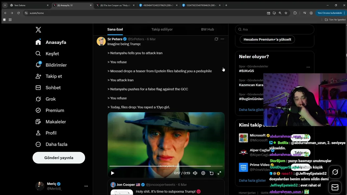Open media controls icon in toolbar

pos(305,13)
